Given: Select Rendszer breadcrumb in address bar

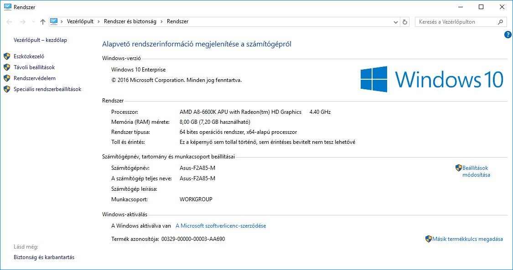Looking at the screenshot, I should click(178, 21).
